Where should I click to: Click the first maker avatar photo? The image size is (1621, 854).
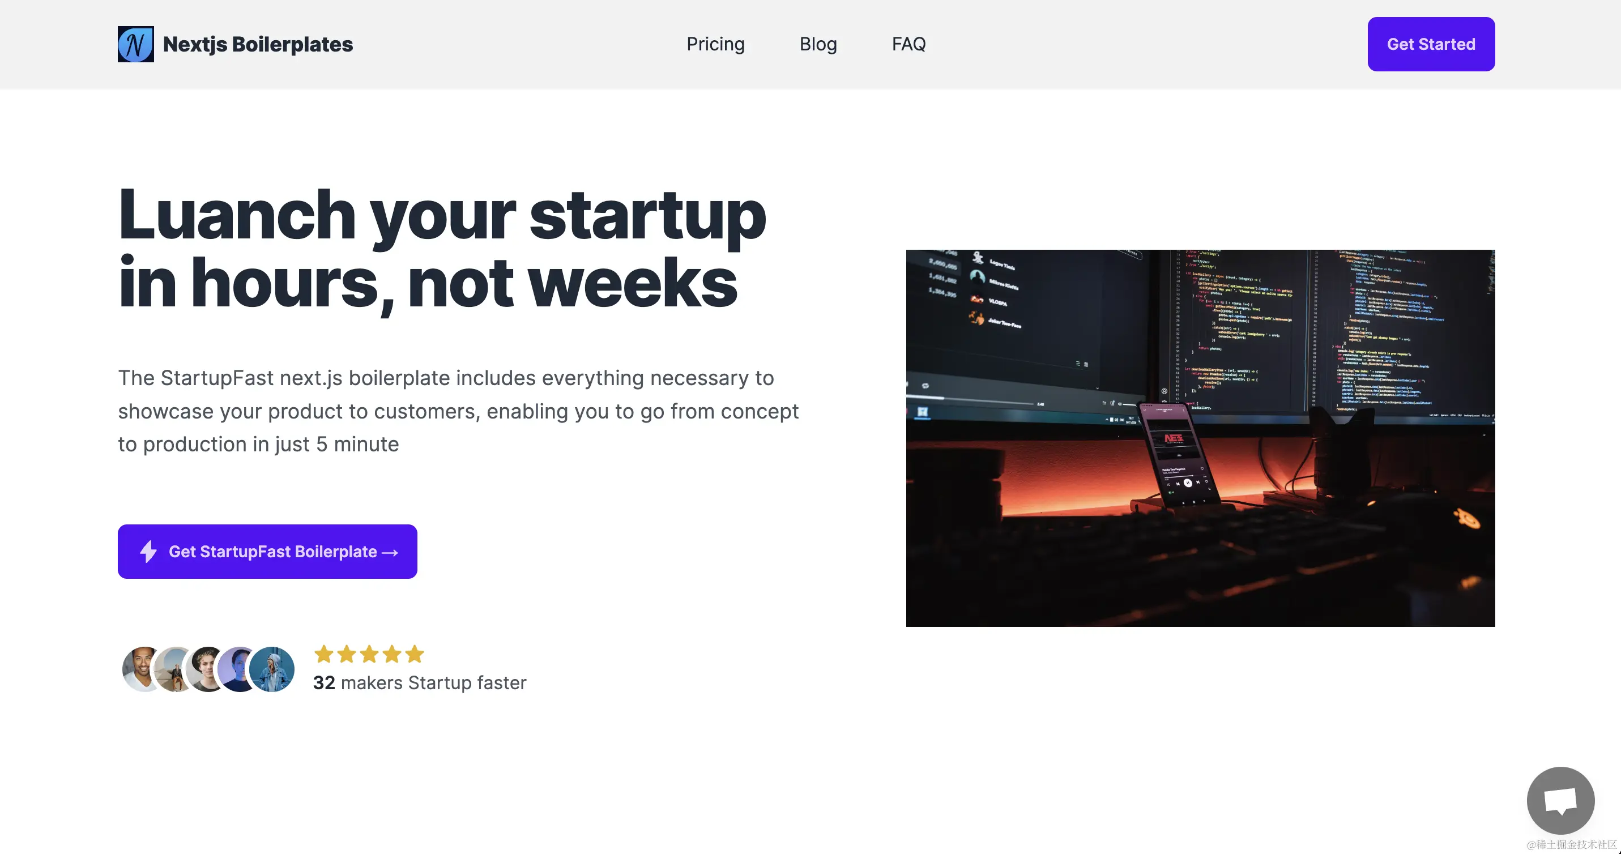[x=140, y=669]
